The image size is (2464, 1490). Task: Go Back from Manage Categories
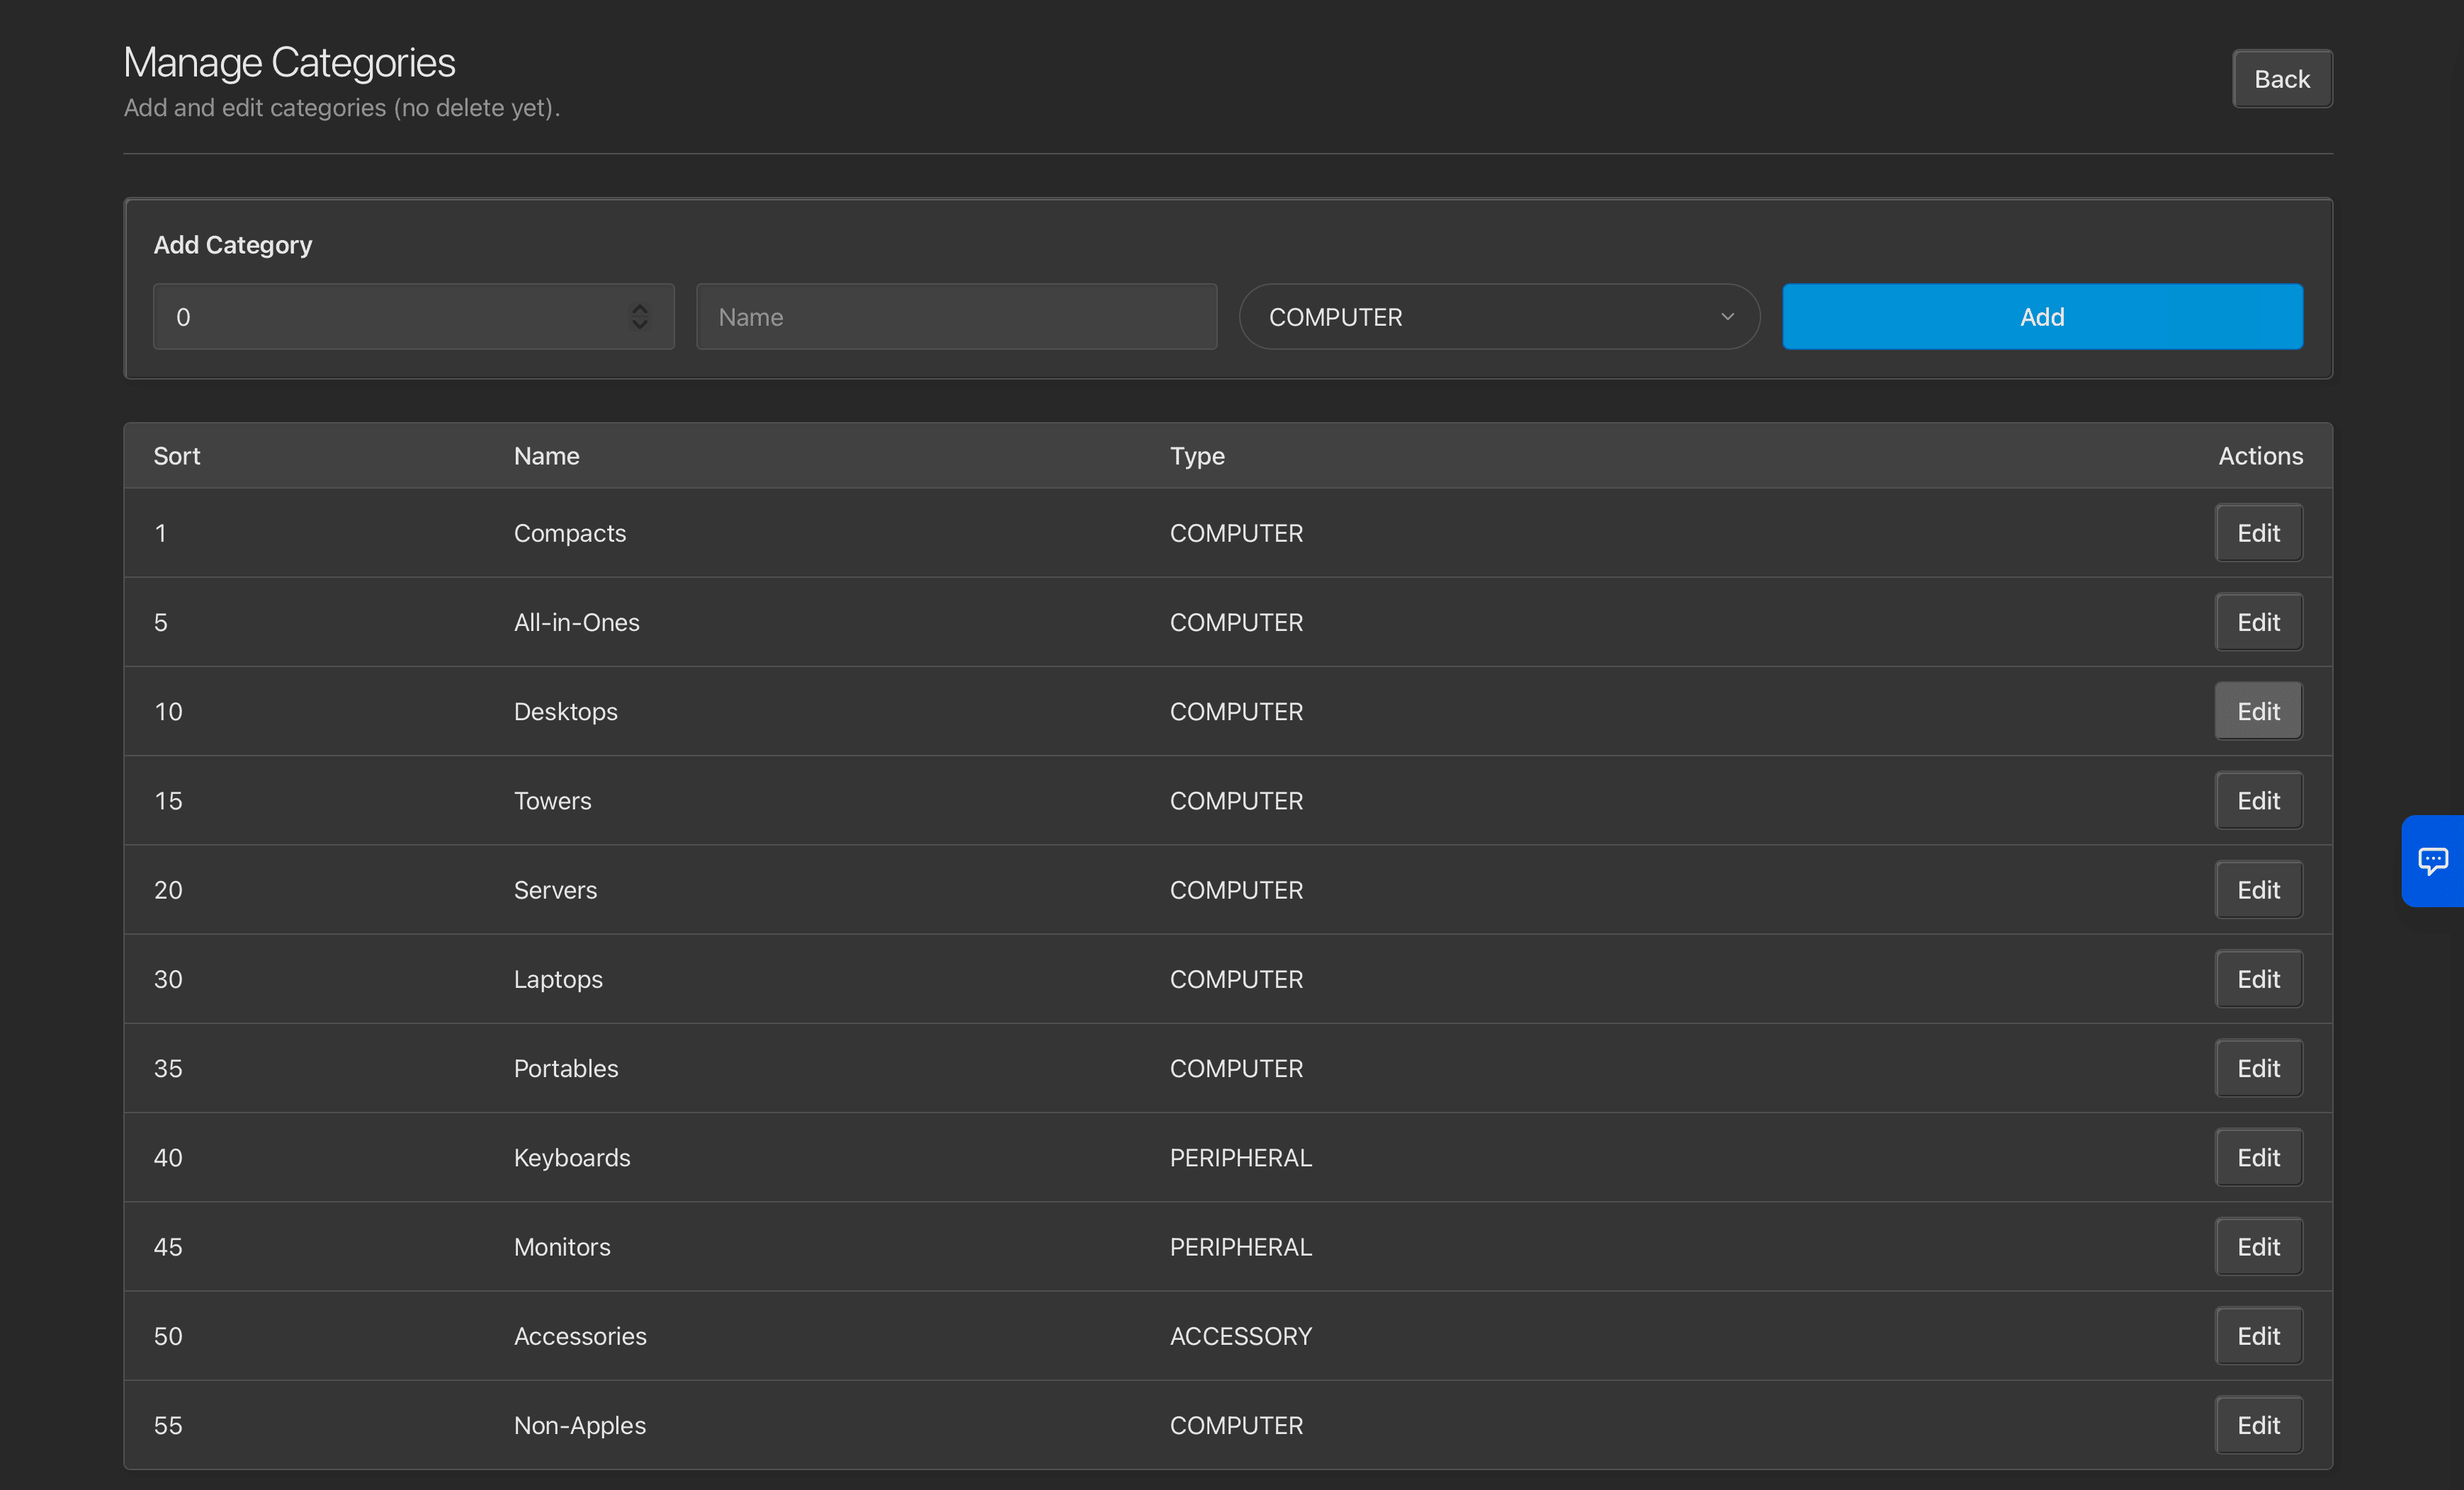(2281, 79)
